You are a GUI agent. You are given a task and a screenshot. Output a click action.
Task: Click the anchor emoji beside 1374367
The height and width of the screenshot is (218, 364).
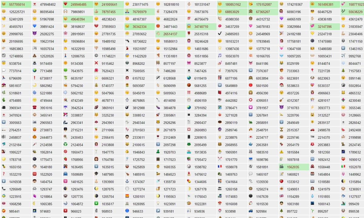(x=127, y=182)
